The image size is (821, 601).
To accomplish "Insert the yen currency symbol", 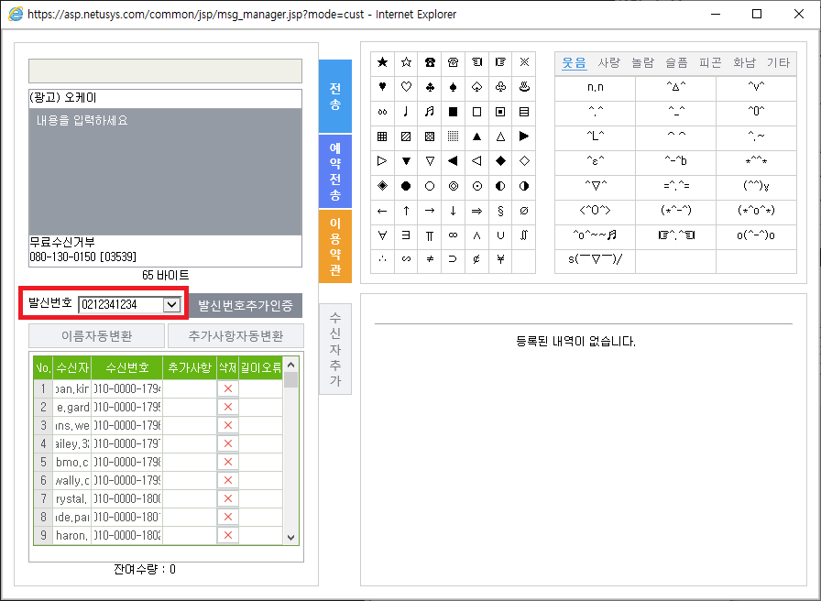I will point(500,260).
